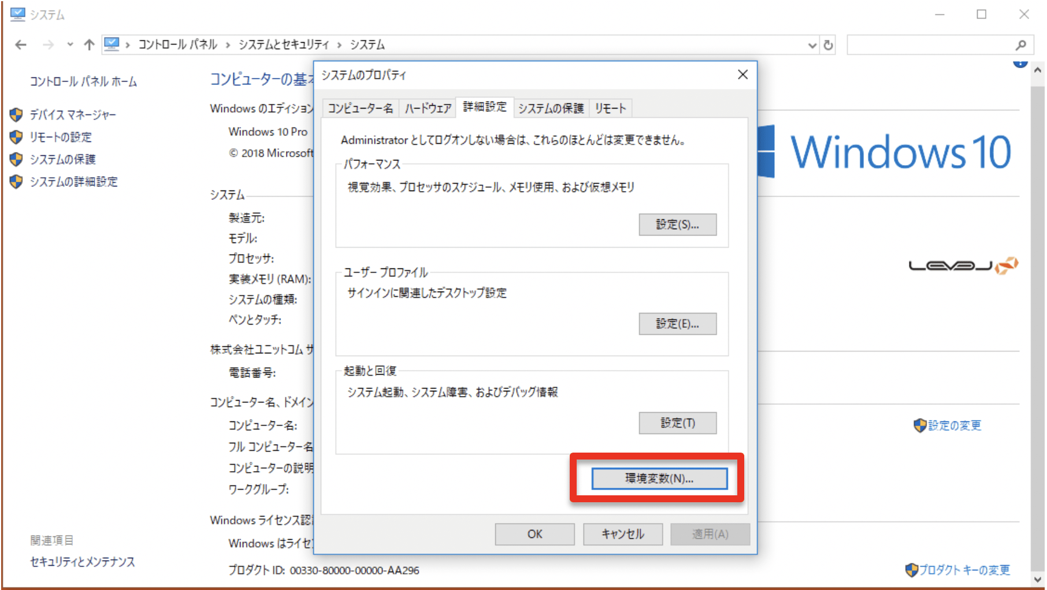Confirm the dialog with OK
The width and height of the screenshot is (1047, 590).
535,534
